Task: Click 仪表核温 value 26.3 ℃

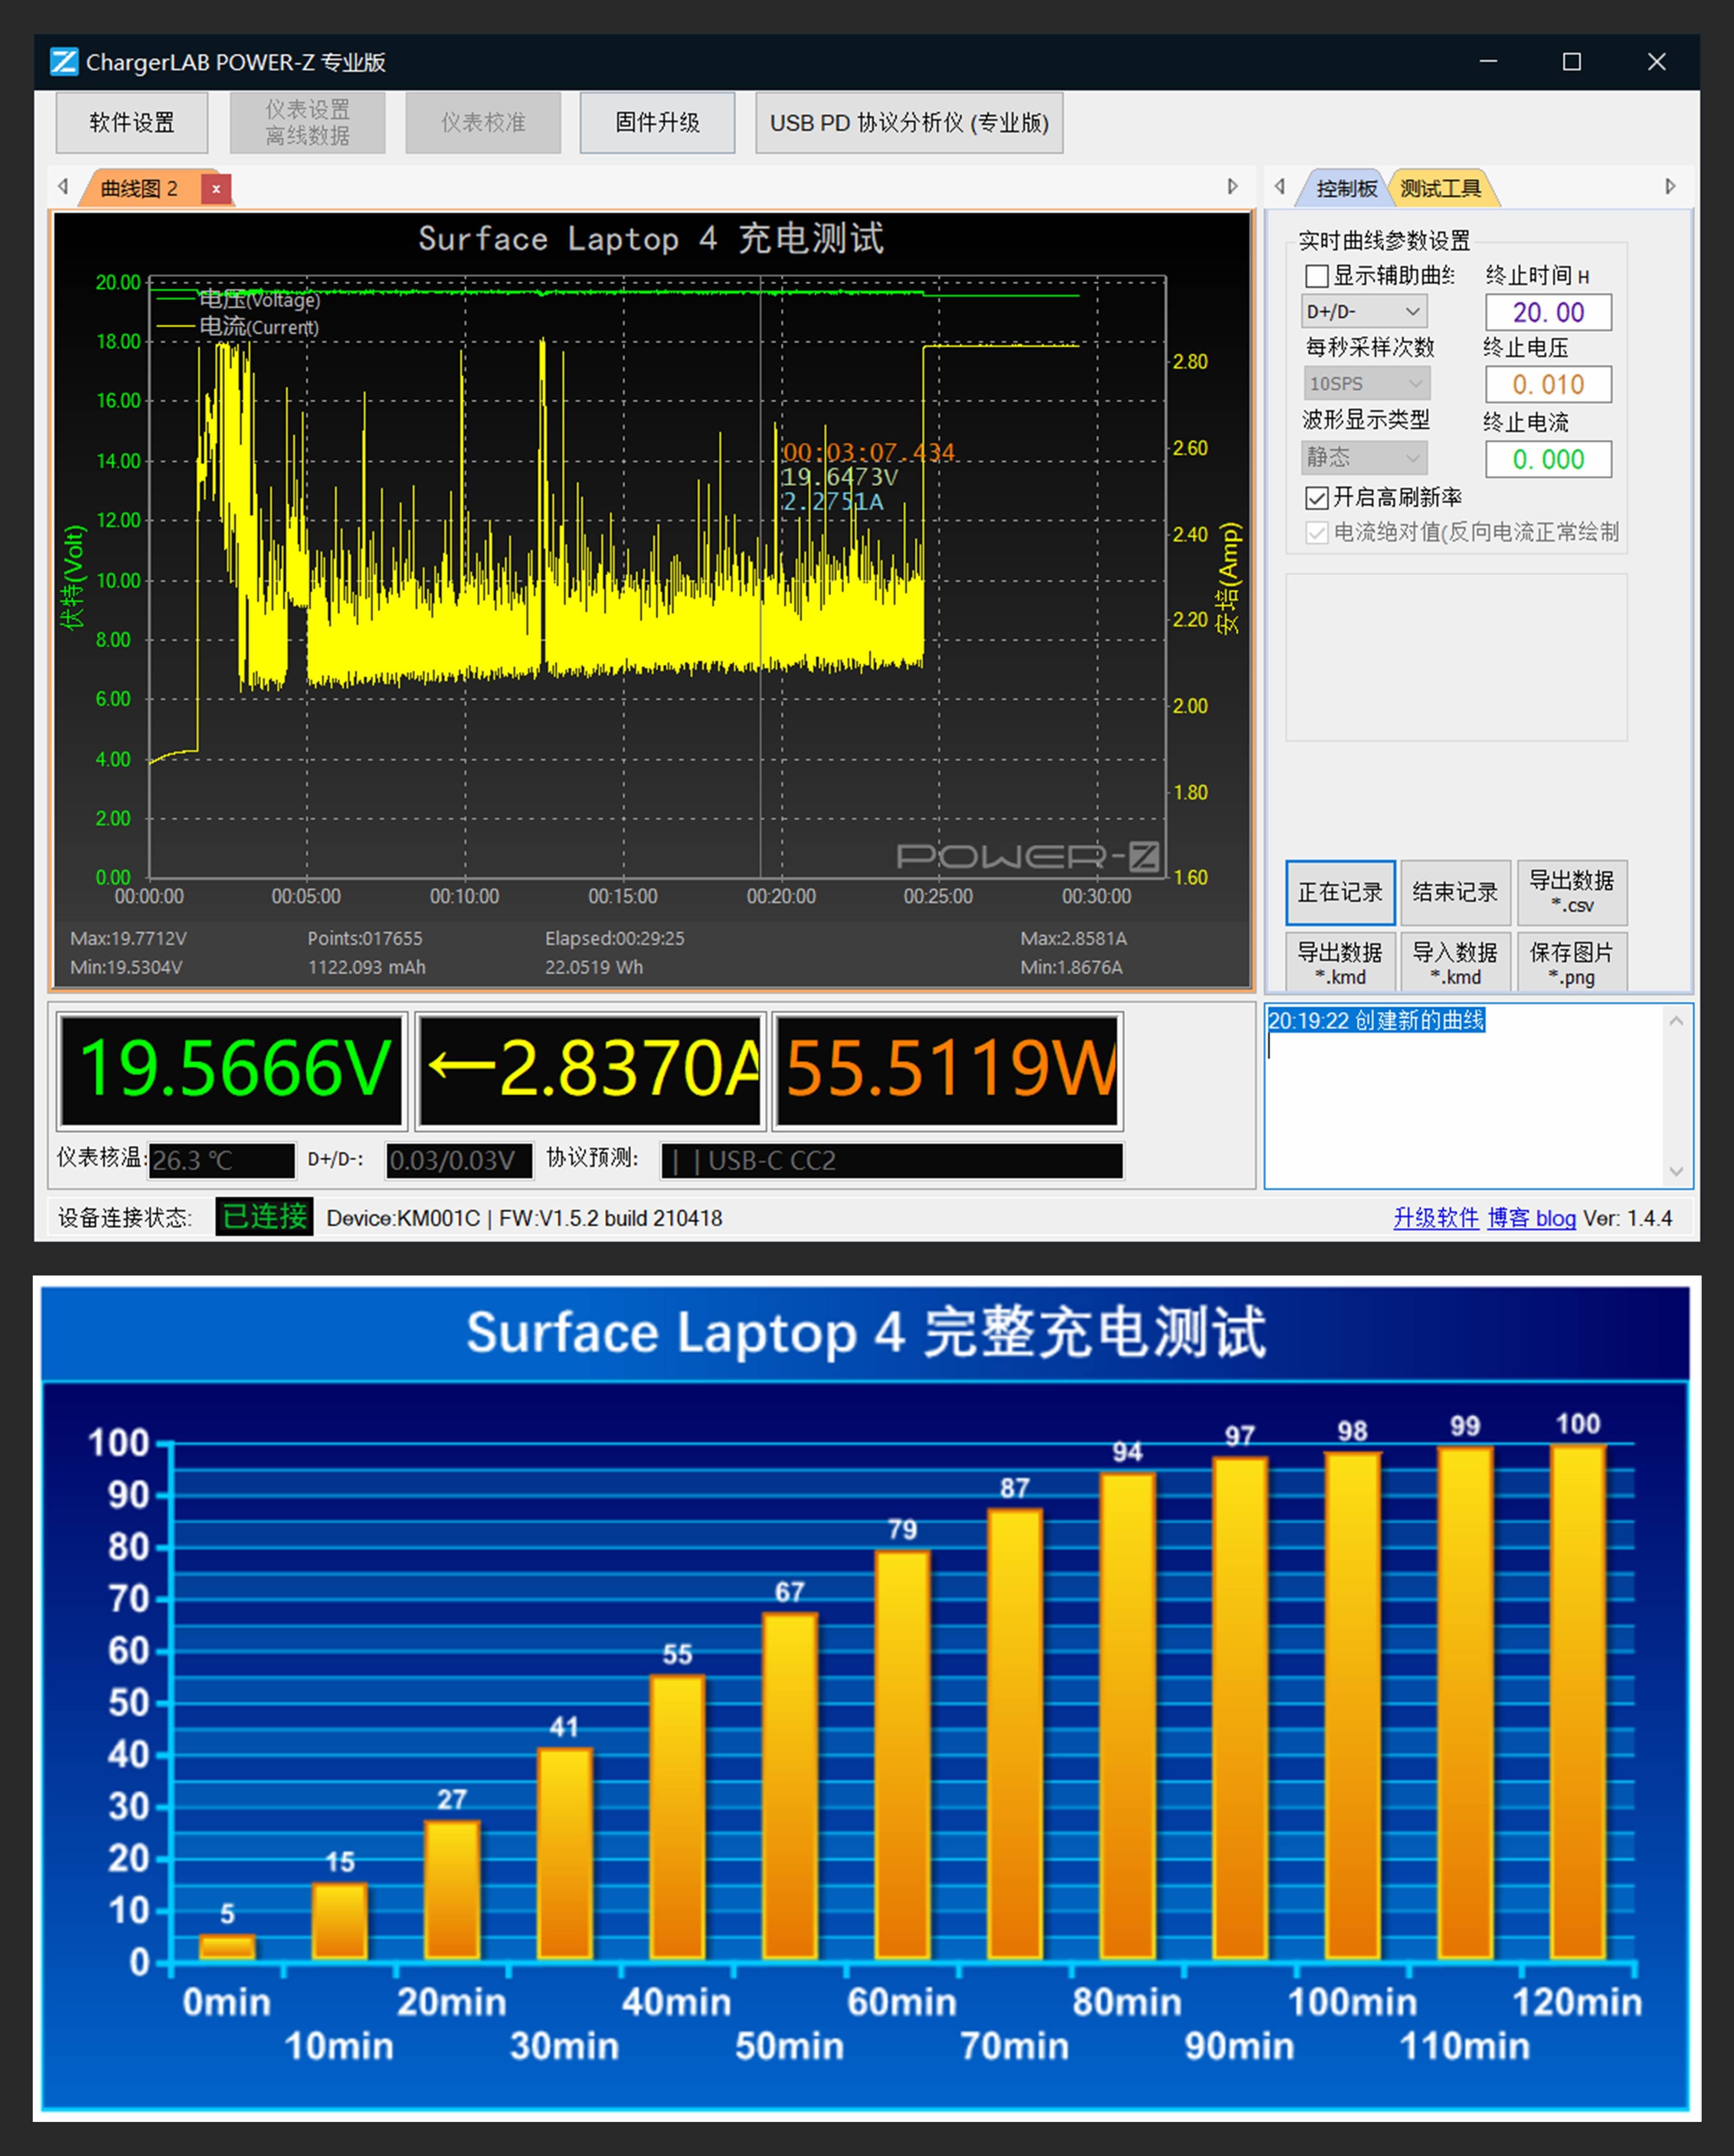Action: tap(222, 1160)
